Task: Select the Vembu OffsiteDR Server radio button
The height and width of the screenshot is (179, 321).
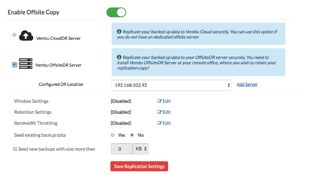Action: tap(15, 64)
